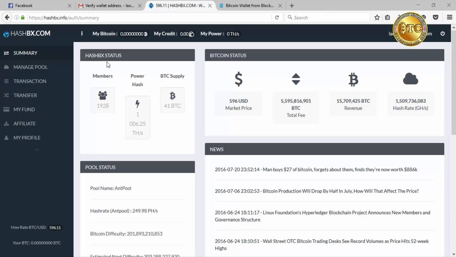The image size is (456, 257).
Task: Click the 596.11 rate badge
Action: pos(55,227)
